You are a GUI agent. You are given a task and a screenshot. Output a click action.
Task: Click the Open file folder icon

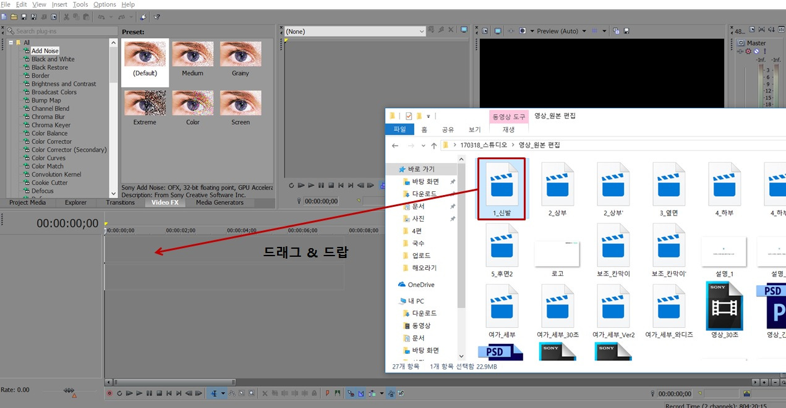point(14,17)
